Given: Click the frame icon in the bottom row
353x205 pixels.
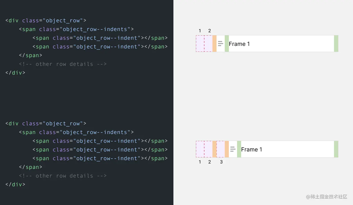Looking at the screenshot, I should [233, 149].
